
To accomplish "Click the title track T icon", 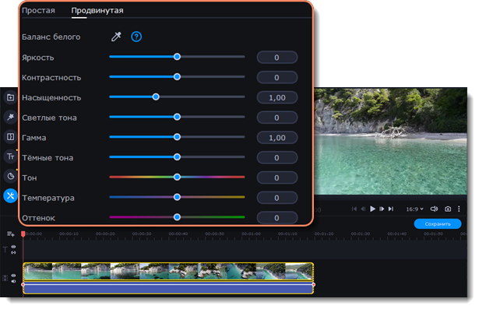I will pyautogui.click(x=5, y=250).
